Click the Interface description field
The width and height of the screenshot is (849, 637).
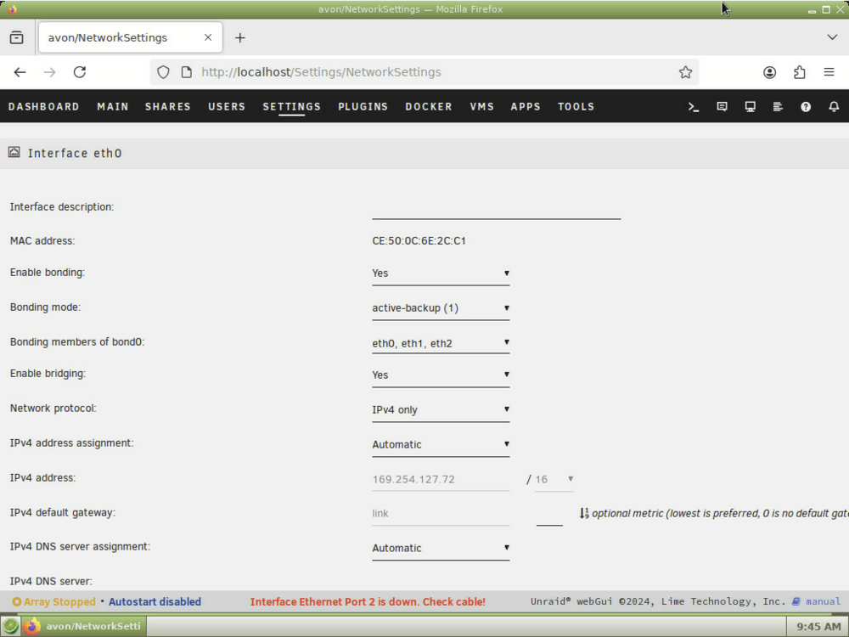tap(496, 209)
